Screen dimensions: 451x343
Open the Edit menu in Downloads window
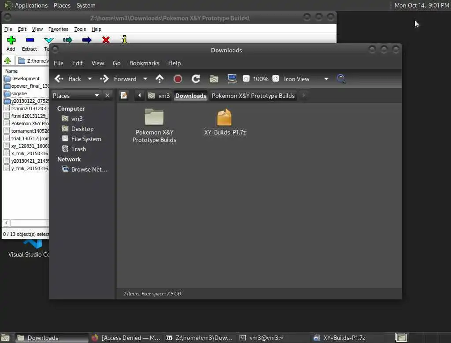click(77, 63)
